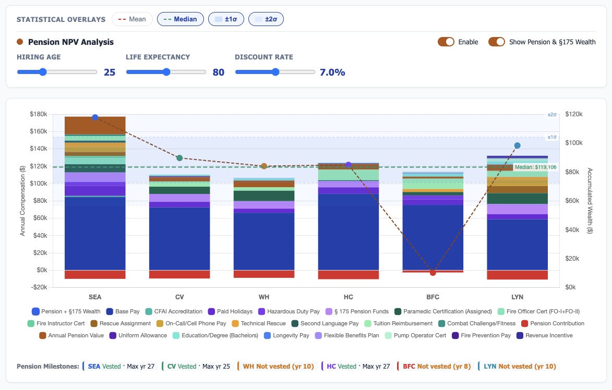Toggle Base Pay legend item
The width and height of the screenshot is (612, 390).
coord(123,312)
